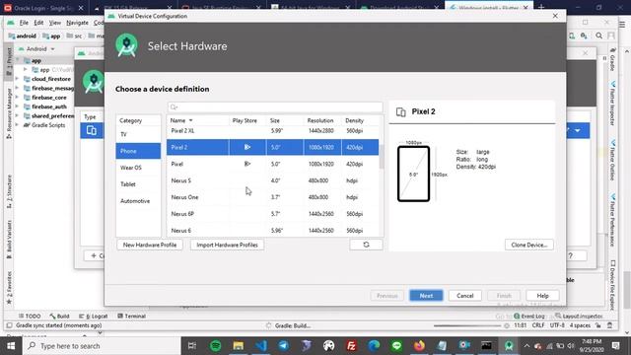Screen dimensions: 631x355
Task: Open Android Studio taskbar icon
Action: [509, 346]
